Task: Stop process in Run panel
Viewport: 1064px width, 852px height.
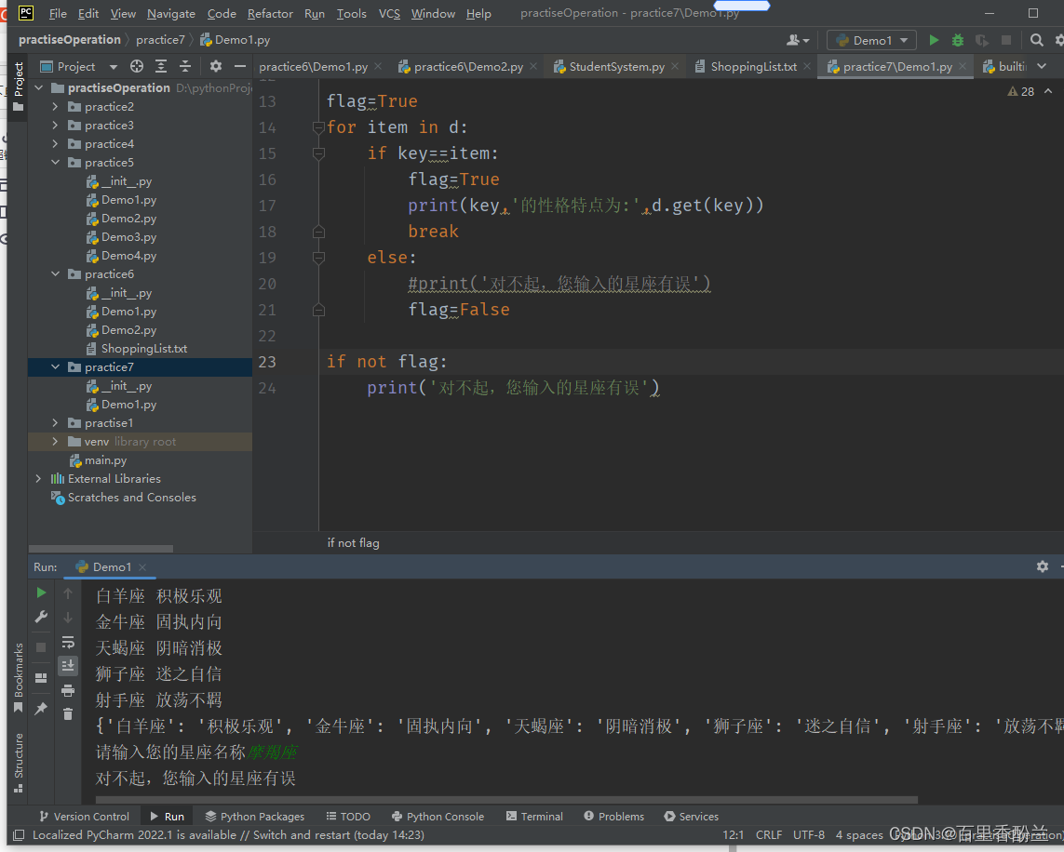Action: (x=41, y=647)
